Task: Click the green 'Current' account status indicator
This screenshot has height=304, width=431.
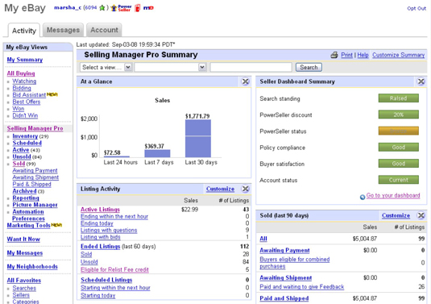Action: pyautogui.click(x=399, y=180)
